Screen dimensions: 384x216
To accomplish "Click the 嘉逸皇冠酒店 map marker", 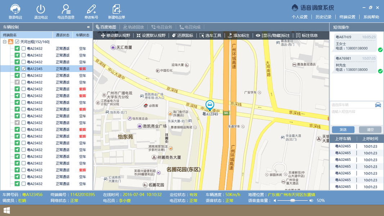I will pos(294,64).
